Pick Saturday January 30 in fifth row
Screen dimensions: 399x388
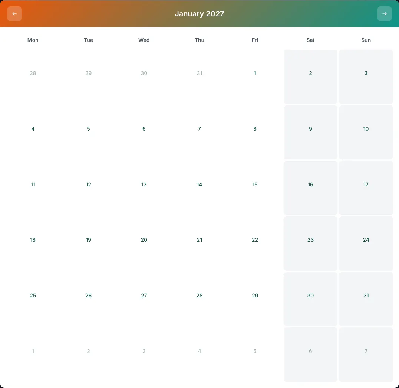tap(310, 299)
